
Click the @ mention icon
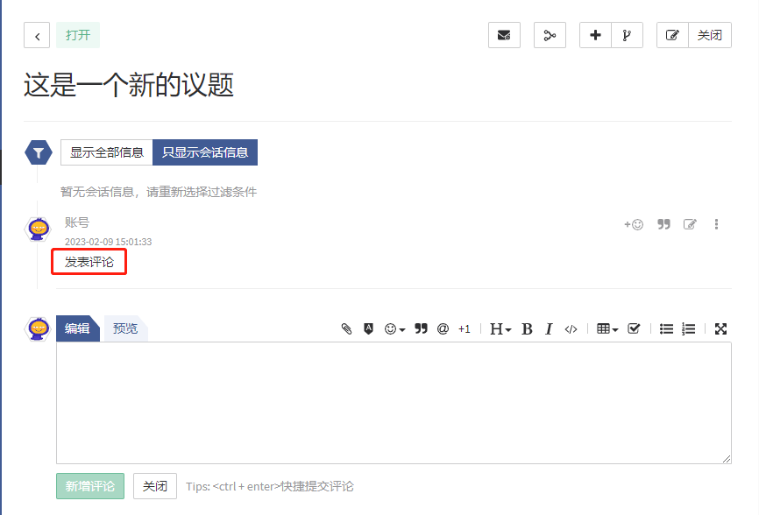[x=443, y=329]
